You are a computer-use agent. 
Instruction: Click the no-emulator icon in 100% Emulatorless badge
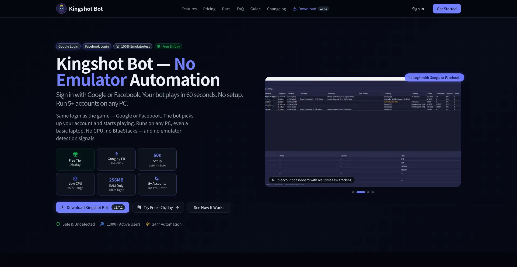coord(117,46)
